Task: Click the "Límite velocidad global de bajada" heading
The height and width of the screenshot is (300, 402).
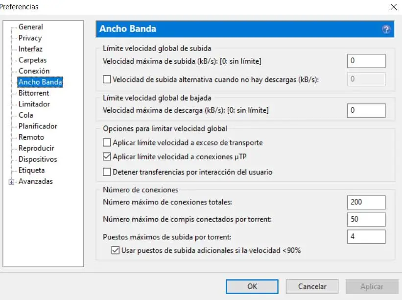Action: tap(157, 98)
